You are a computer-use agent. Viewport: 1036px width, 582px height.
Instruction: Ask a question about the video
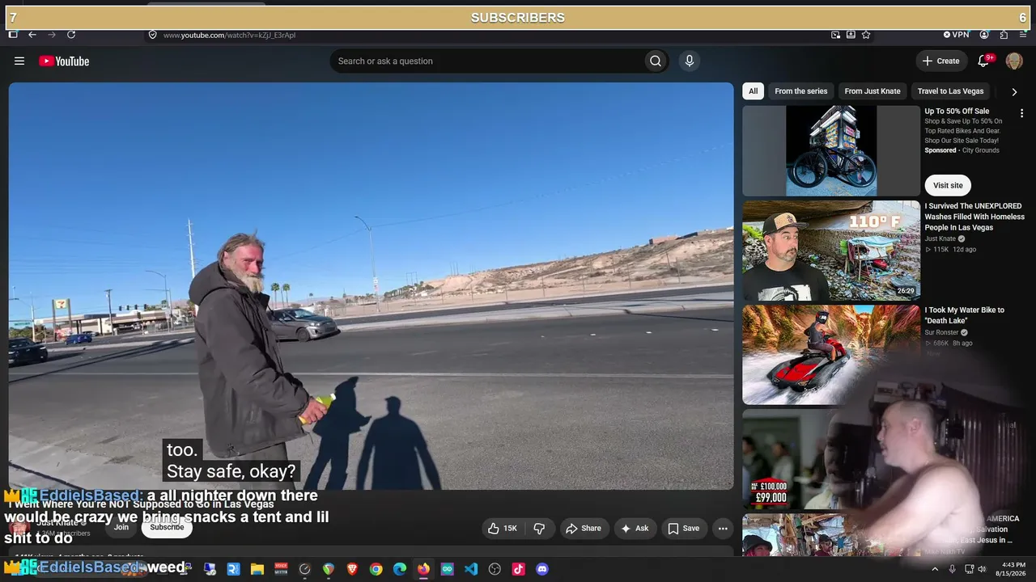coord(634,529)
